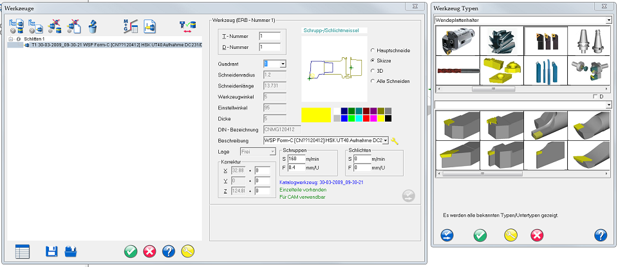Screen dimensions: 618x267
Task: Select the round boring bar subtype thumbnail
Action: (545, 125)
